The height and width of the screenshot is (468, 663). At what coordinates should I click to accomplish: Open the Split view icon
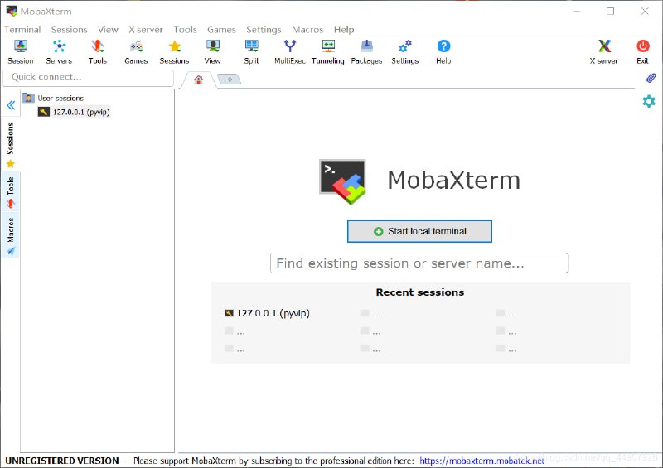(251, 51)
